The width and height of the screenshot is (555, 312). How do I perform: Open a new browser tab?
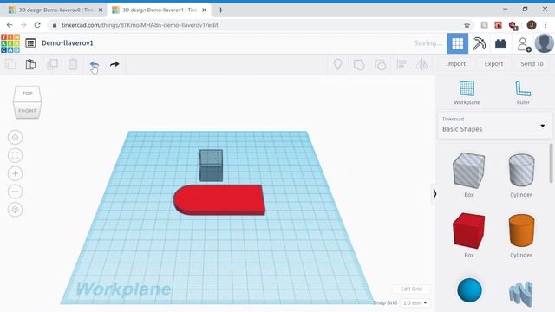220,10
